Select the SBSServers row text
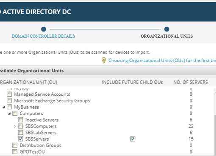Viewport: 216px width, 156px height. 37,139
